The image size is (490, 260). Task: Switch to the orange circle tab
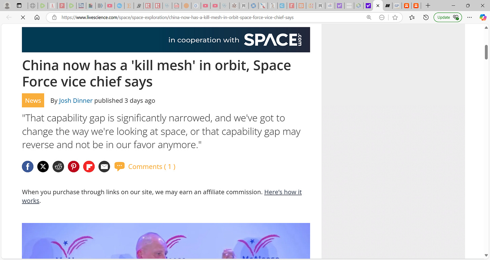186,6
